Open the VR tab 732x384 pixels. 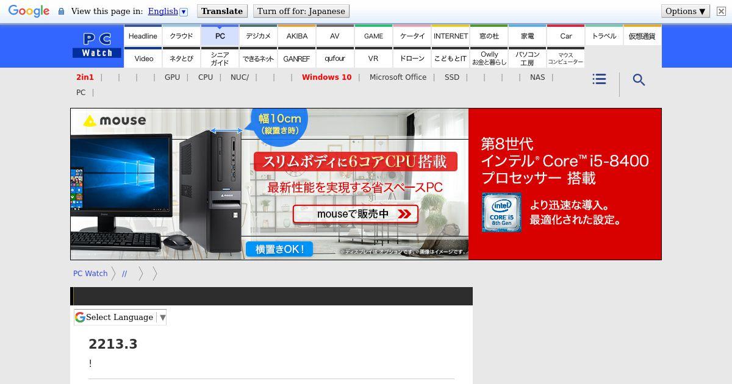tap(373, 58)
